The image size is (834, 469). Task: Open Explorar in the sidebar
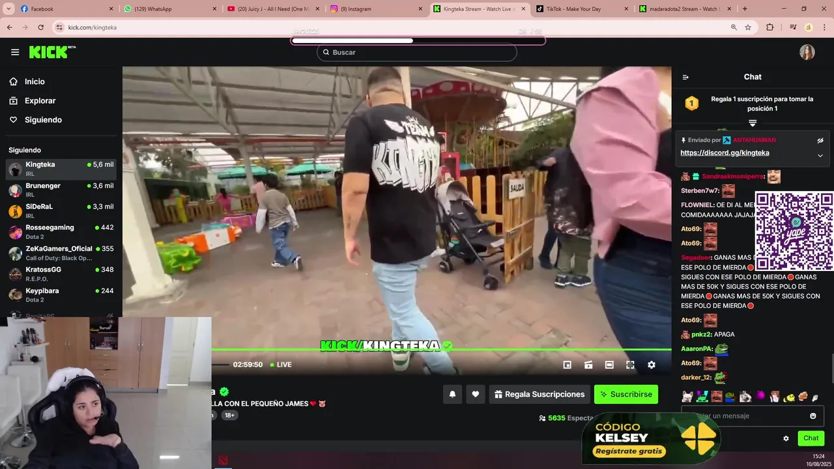[33, 101]
